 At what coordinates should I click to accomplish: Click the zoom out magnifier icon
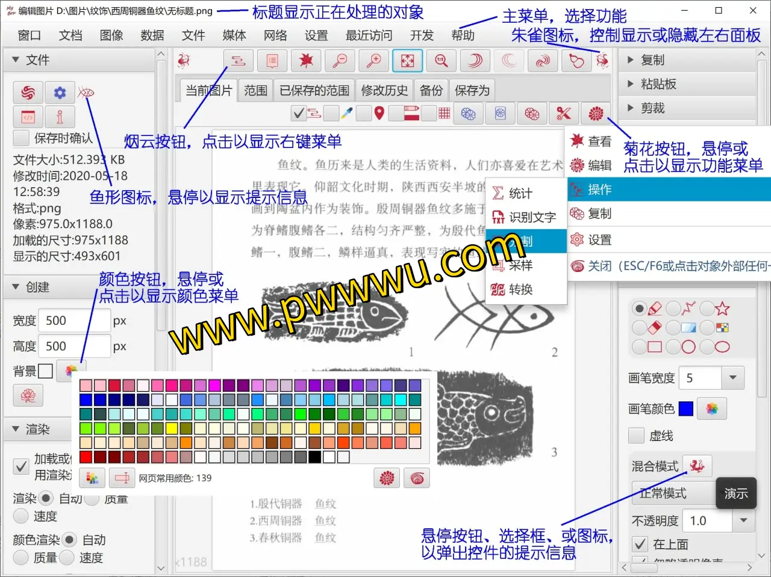340,61
